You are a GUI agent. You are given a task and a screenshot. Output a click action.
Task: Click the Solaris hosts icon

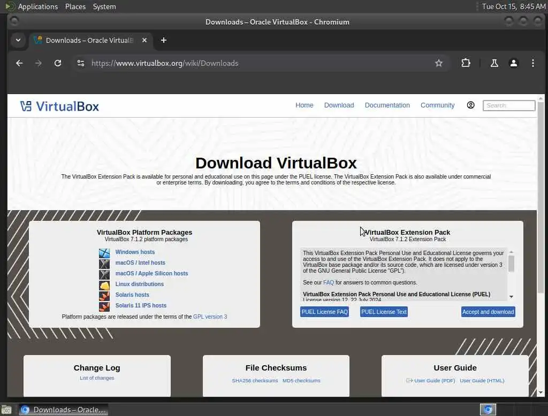(104, 296)
